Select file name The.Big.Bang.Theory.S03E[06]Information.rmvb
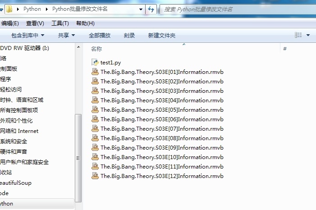Screen dimensions: 316x210 [x=162, y=119]
